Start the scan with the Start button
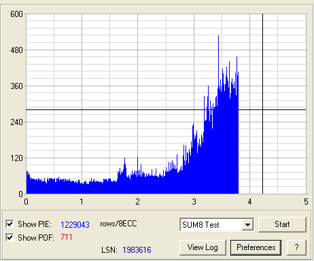Viewport: 314px width, 261px height. click(282, 224)
